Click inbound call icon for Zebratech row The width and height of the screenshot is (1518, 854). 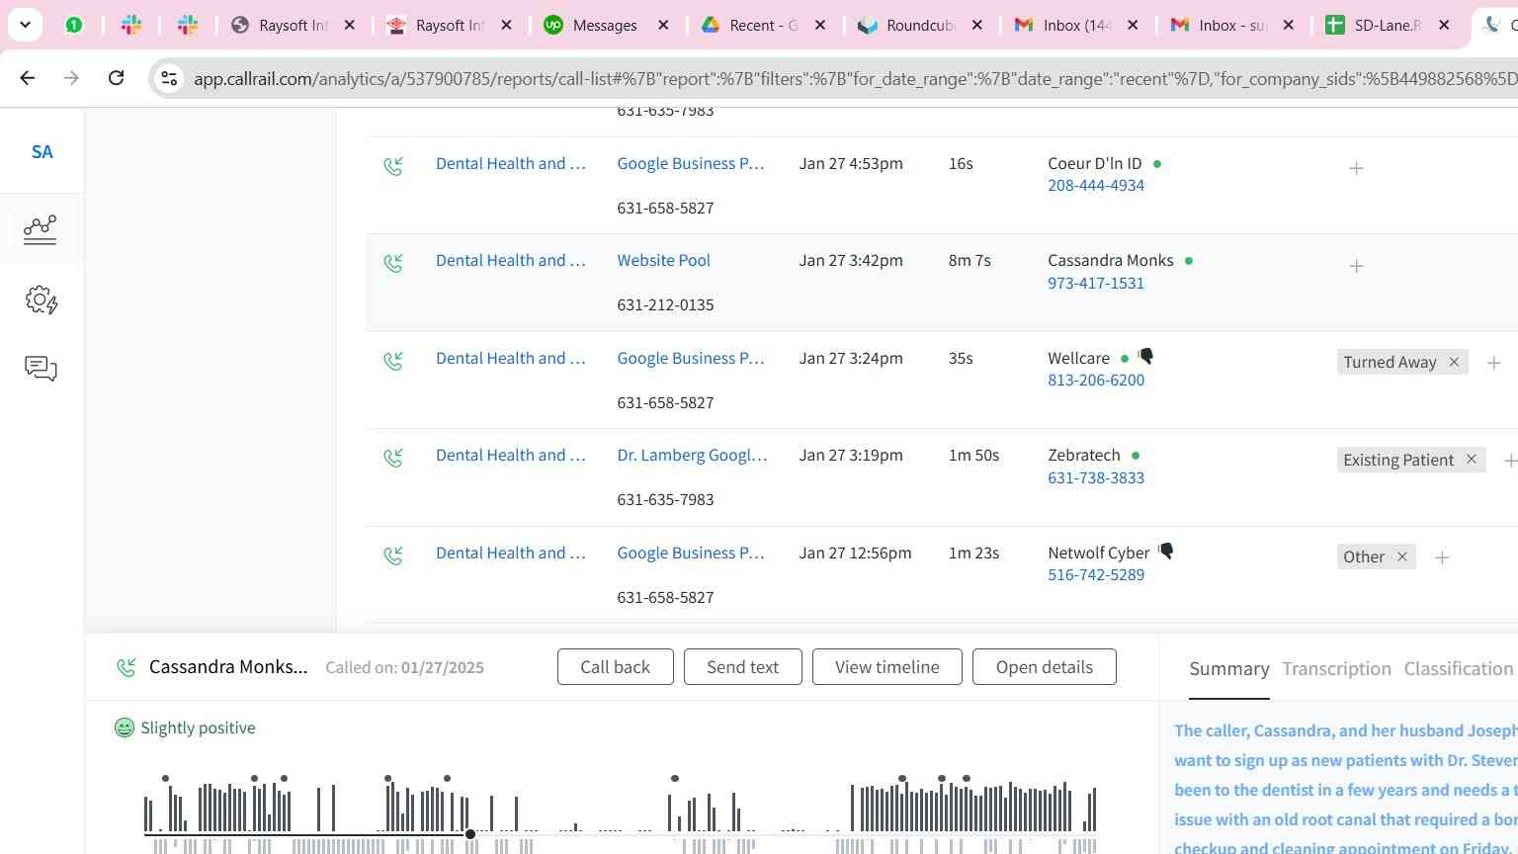(x=393, y=458)
